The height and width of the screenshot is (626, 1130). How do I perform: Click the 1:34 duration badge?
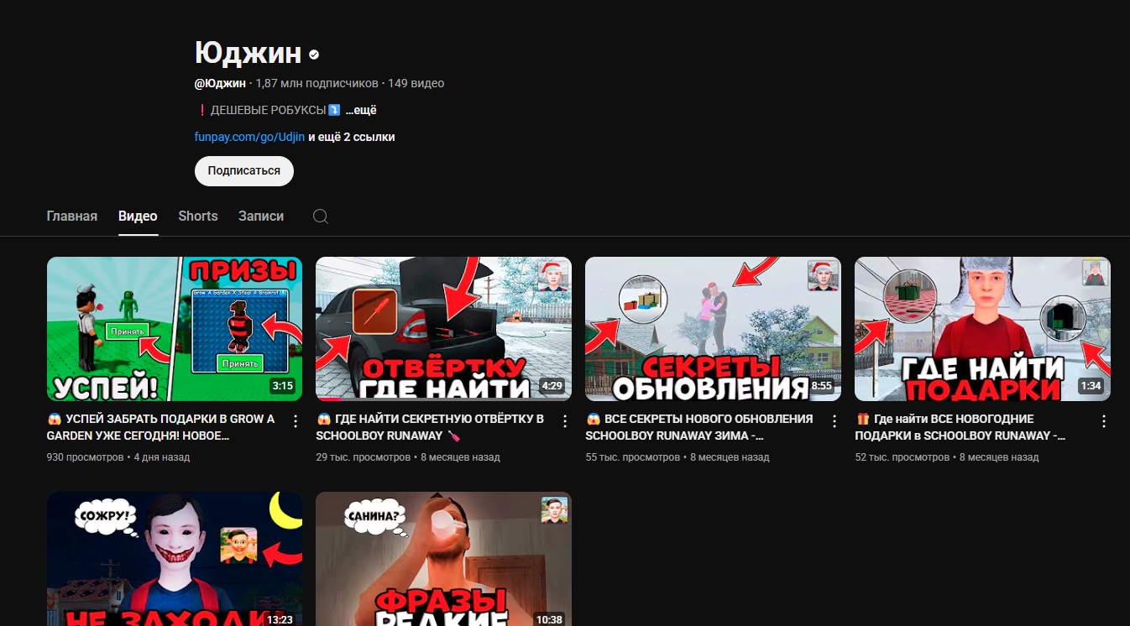[1091, 387]
